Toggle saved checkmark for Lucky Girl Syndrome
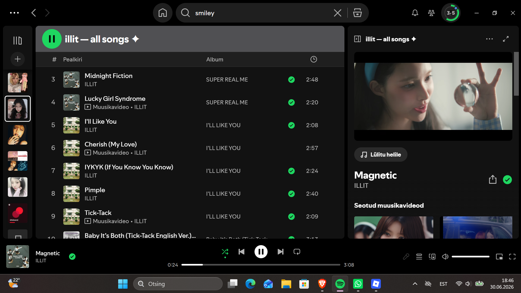Viewport: 521px width, 293px height. [x=291, y=102]
